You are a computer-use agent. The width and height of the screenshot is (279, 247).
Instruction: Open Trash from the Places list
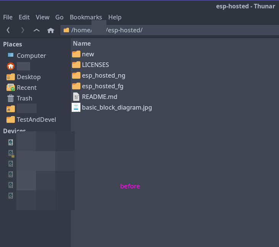coord(24,98)
